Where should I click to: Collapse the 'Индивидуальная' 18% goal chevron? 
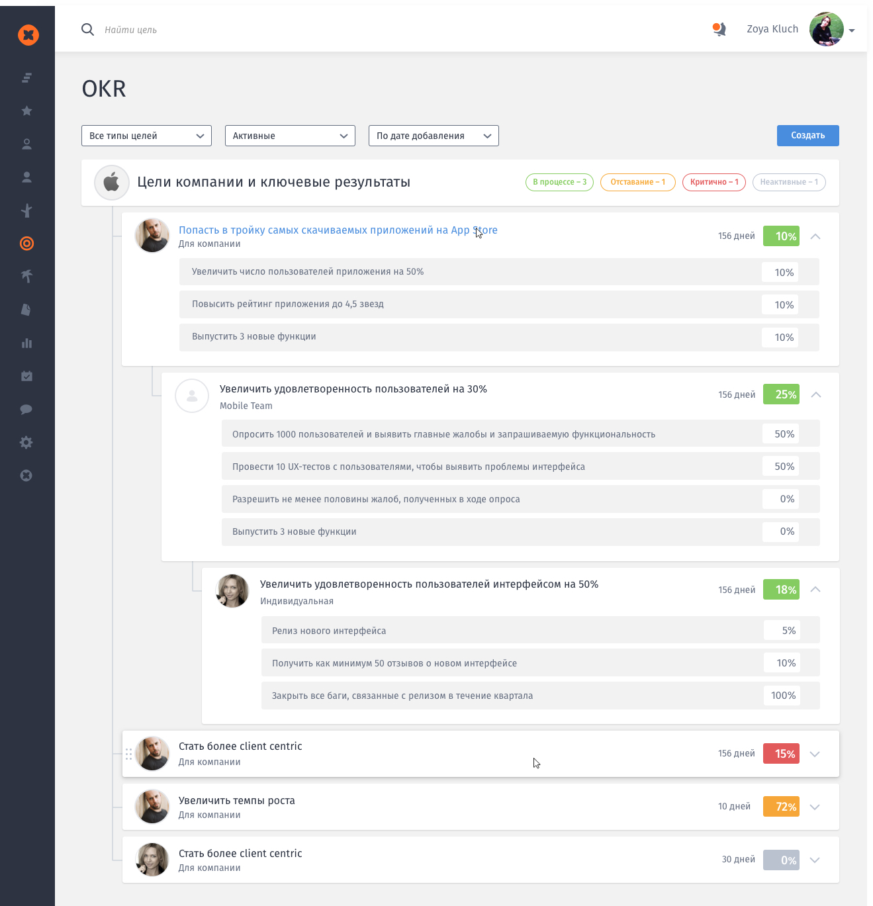[x=815, y=590]
